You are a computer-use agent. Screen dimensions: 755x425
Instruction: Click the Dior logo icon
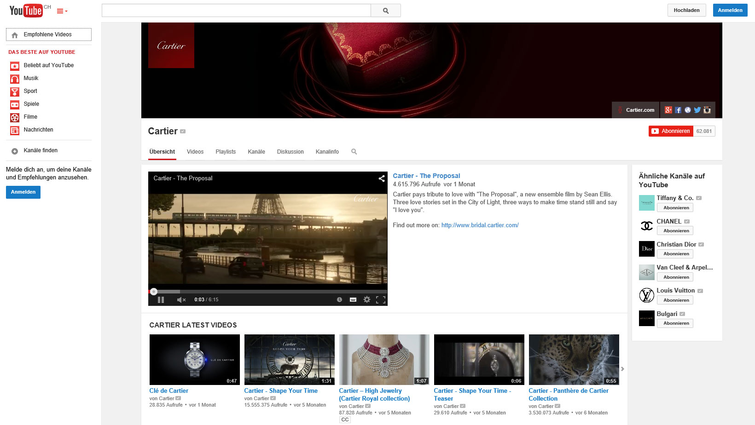647,249
